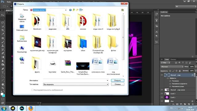The image size is (197, 111).
Task: Select the Bandicam folder
Action: pyautogui.click(x=37, y=22)
